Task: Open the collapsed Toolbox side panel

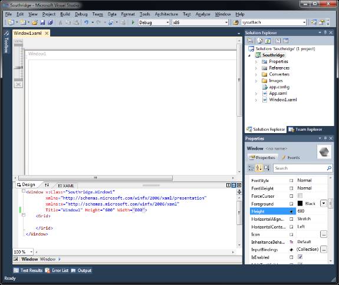Action: 6,42
